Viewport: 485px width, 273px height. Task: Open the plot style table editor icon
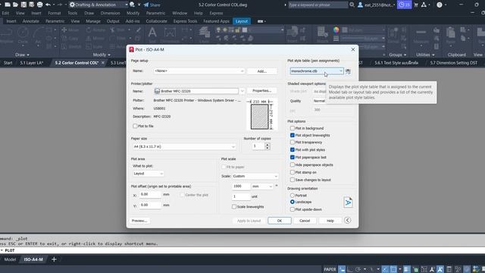pos(348,71)
